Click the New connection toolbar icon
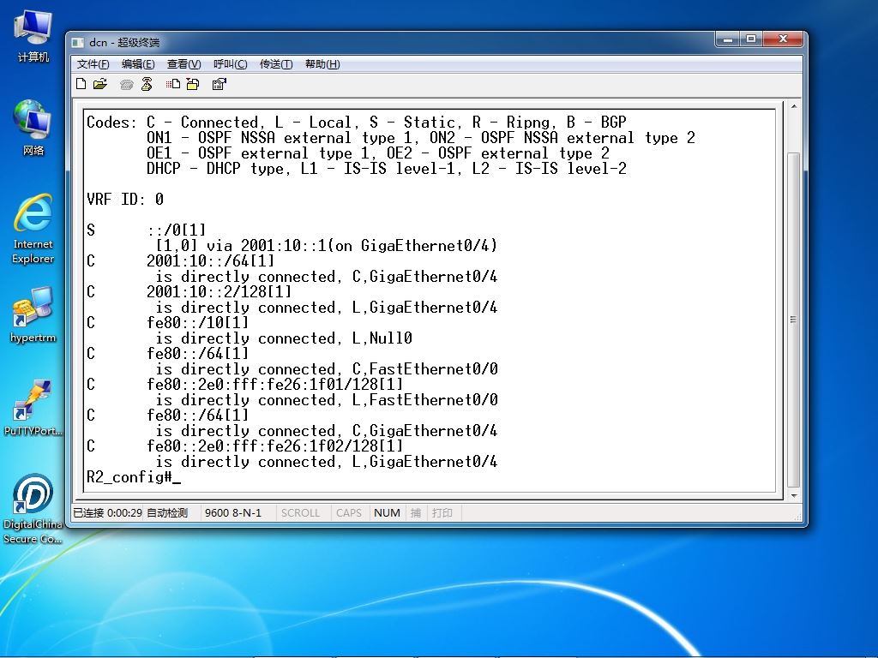 coord(81,85)
